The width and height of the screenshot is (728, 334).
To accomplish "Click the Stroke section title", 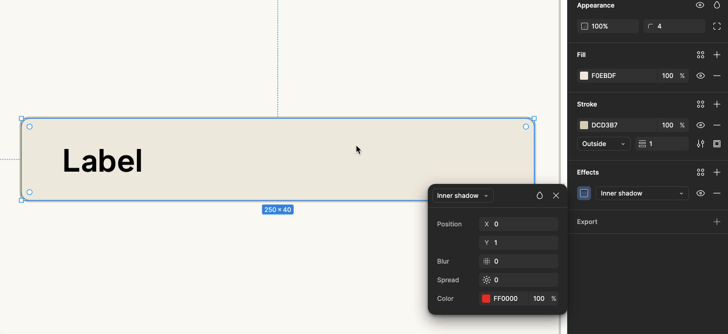I will point(587,104).
